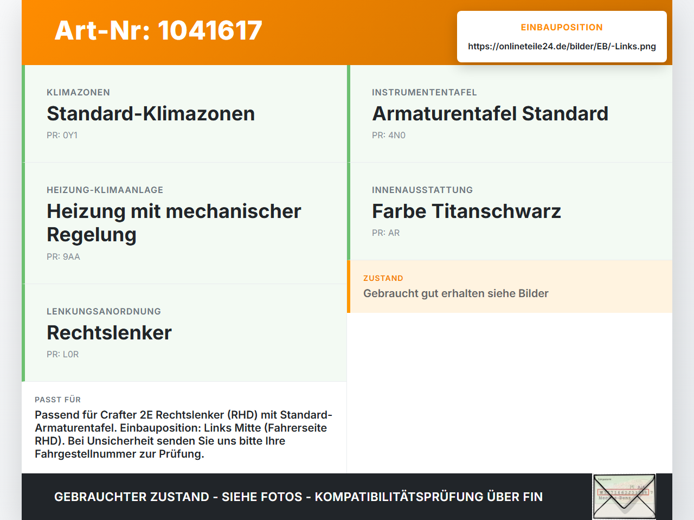This screenshot has width=694, height=520.
Task: Open the onlineteile24.de Links.png image URL
Action: pos(562,46)
